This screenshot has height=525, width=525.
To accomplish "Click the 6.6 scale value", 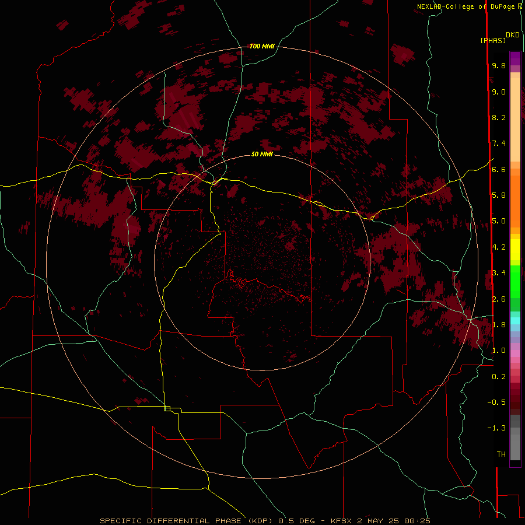I will (x=499, y=169).
